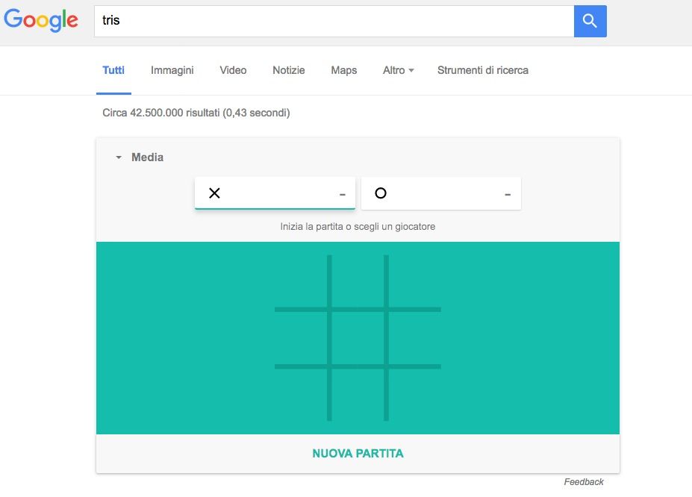Switch to the Immagini tab
This screenshot has width=692, height=497.
pos(172,70)
